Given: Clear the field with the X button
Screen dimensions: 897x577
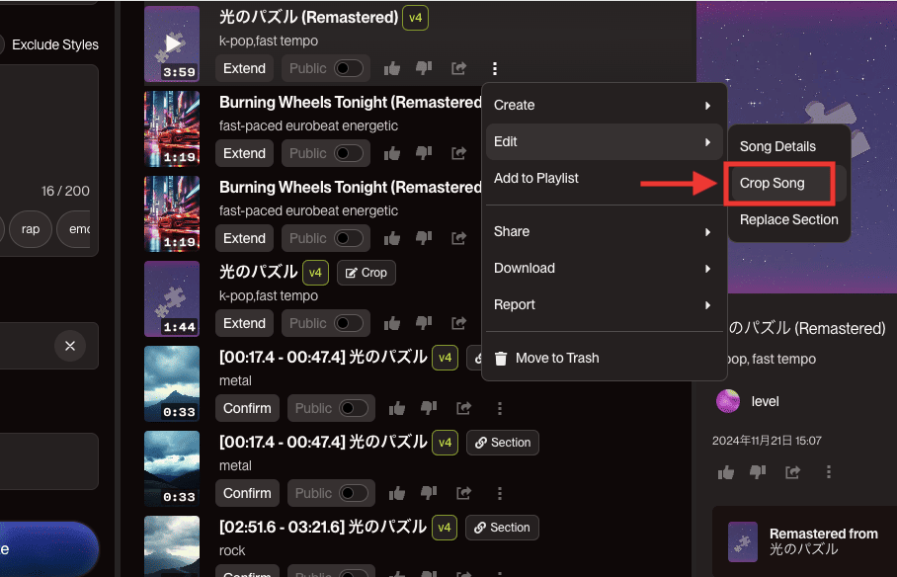Looking at the screenshot, I should 70,346.
